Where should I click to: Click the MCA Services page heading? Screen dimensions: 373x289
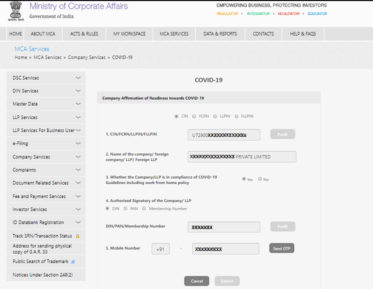[x=32, y=49]
